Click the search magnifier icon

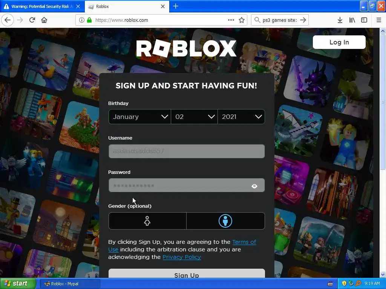coord(257,20)
